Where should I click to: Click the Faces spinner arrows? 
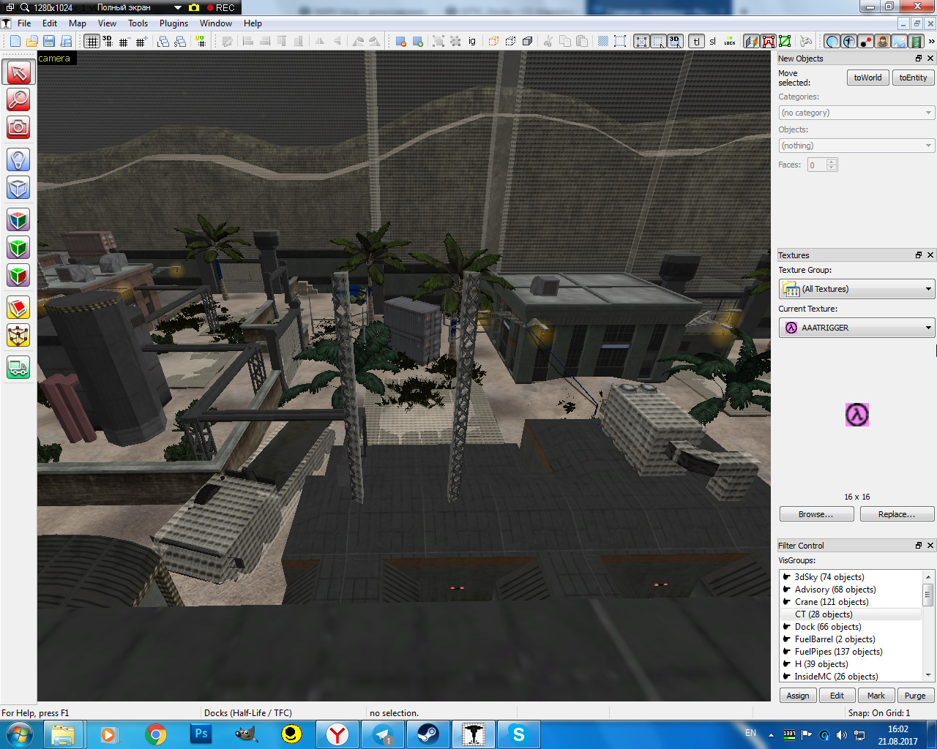tap(832, 165)
